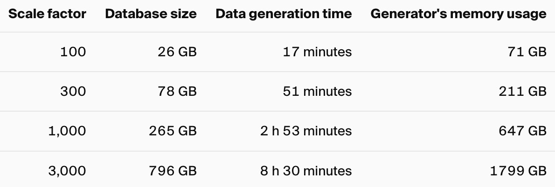Select the 265 GB database size cell
Screen dimensions: 555x187
[x=173, y=131]
